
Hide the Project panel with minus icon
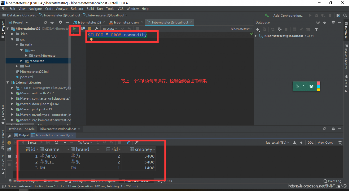(67, 22)
